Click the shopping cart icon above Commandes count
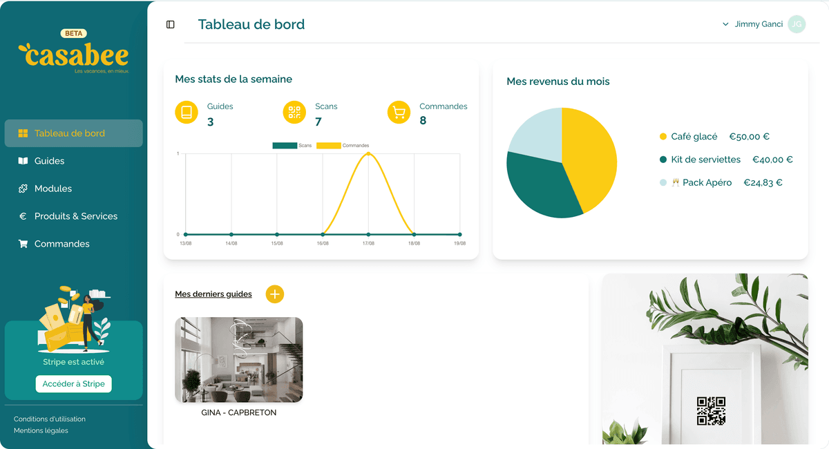 pos(399,112)
